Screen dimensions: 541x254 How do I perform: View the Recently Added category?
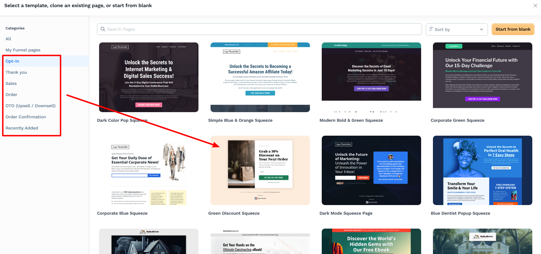click(x=22, y=128)
